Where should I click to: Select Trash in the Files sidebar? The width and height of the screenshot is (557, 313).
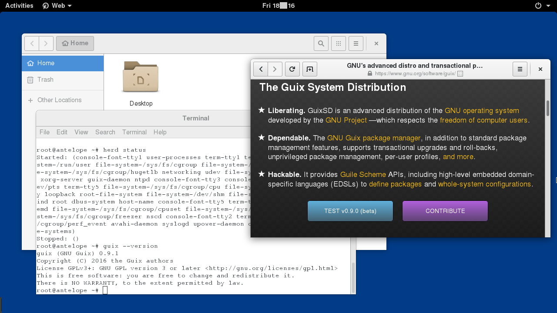(63, 80)
